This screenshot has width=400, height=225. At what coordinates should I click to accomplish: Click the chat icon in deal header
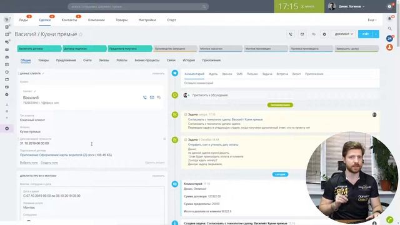[x=314, y=34]
